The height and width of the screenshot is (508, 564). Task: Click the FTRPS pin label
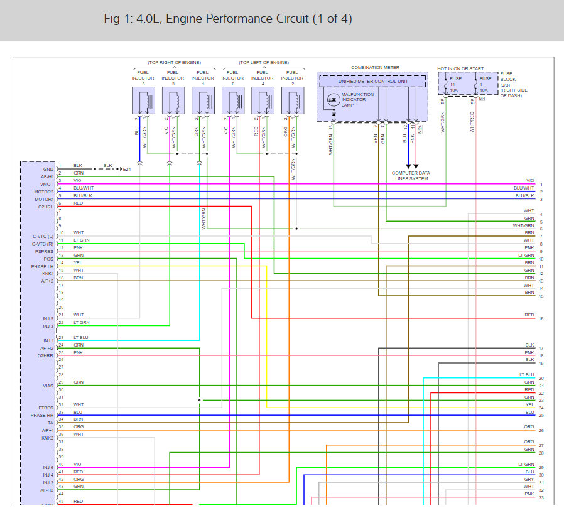coord(46,408)
